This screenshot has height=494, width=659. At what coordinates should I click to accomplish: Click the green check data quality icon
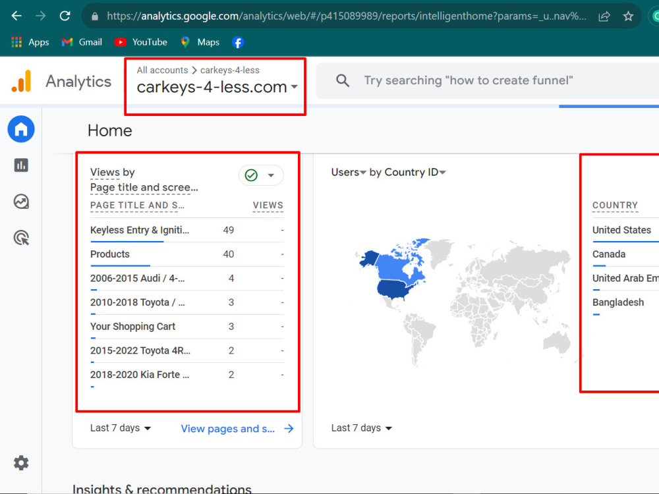tap(251, 175)
